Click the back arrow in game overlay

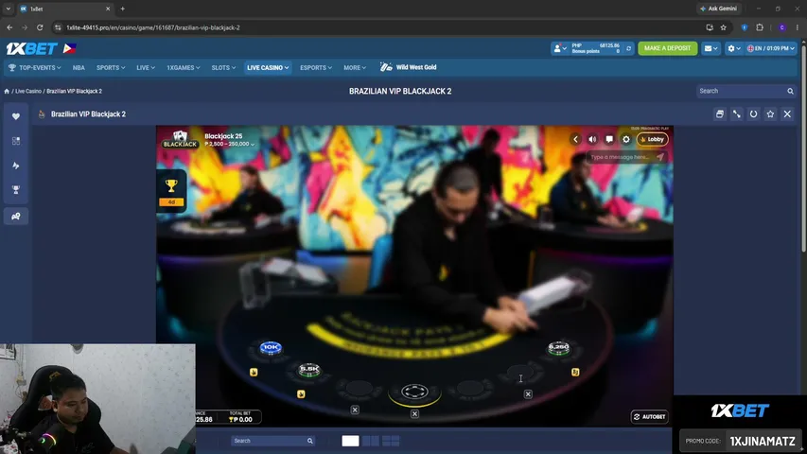tap(576, 139)
